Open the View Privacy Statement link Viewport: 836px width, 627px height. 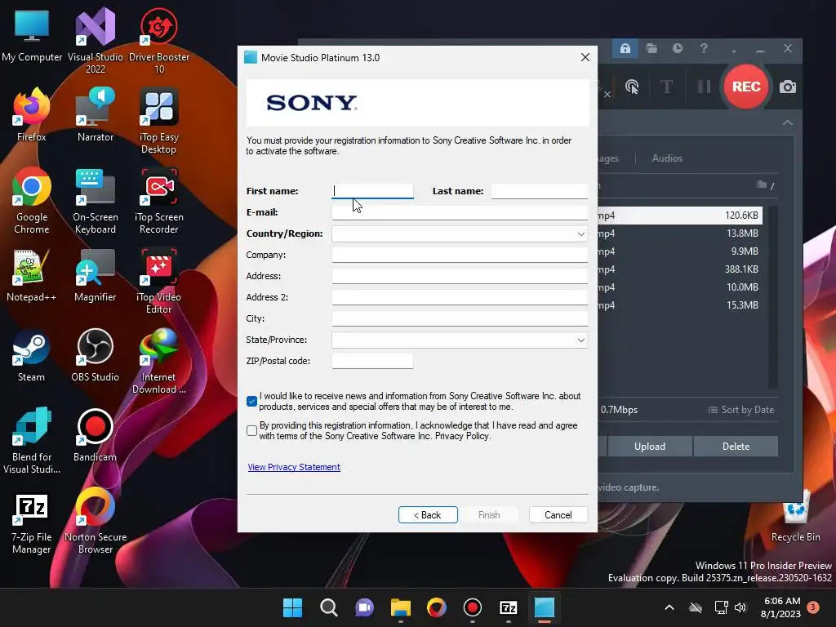tap(294, 467)
